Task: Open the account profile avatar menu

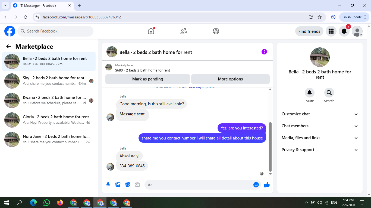Action: (x=357, y=31)
